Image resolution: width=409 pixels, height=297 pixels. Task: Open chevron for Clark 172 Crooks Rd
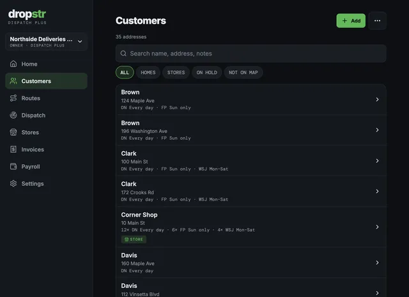coord(377,191)
